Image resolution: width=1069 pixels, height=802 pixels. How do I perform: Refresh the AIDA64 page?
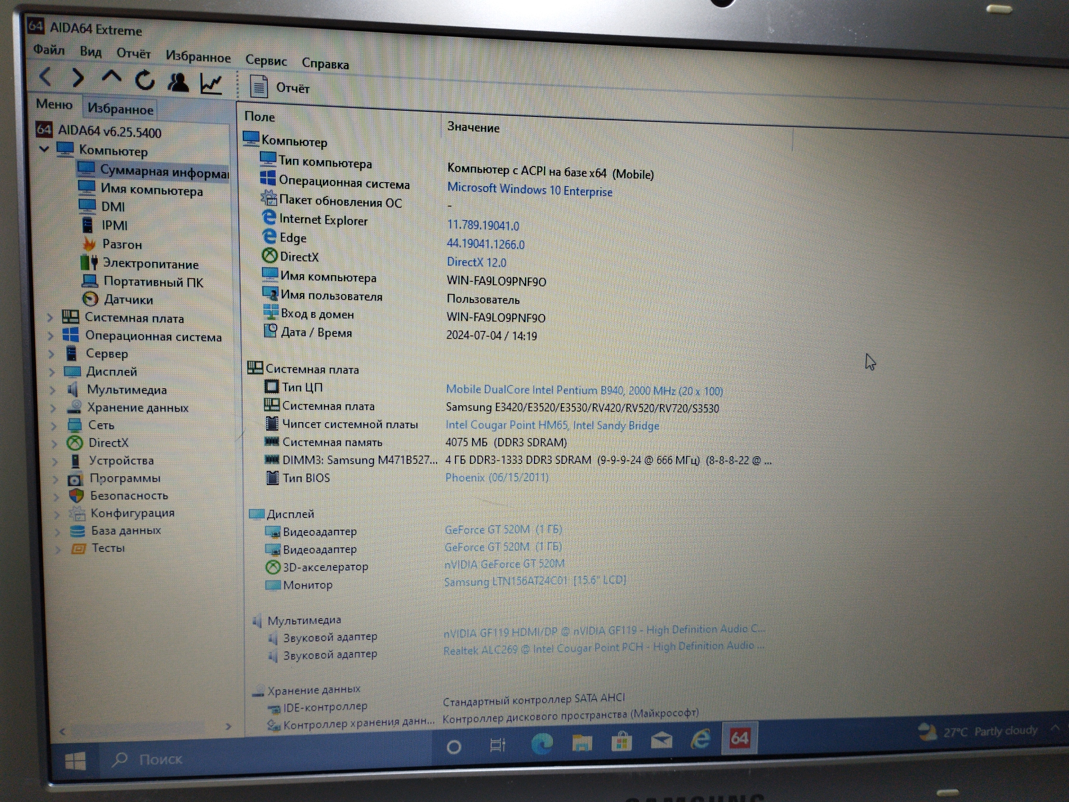coord(145,81)
